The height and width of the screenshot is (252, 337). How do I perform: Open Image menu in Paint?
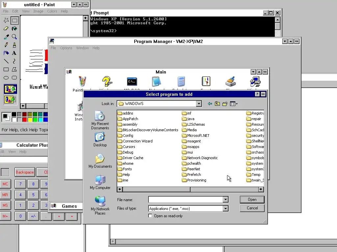pos(38,11)
